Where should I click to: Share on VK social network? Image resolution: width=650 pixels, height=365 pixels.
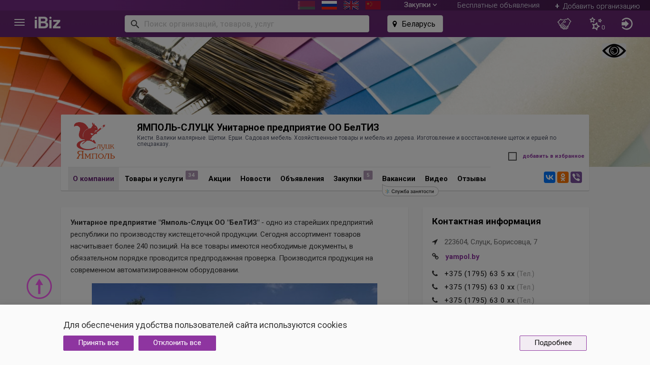[550, 177]
